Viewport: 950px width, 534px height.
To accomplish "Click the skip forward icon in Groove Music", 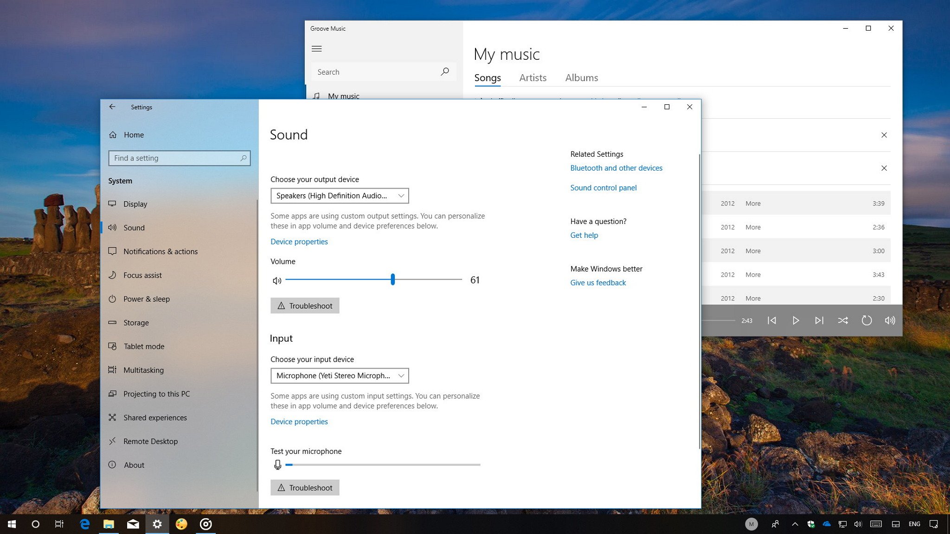I will pyautogui.click(x=819, y=320).
